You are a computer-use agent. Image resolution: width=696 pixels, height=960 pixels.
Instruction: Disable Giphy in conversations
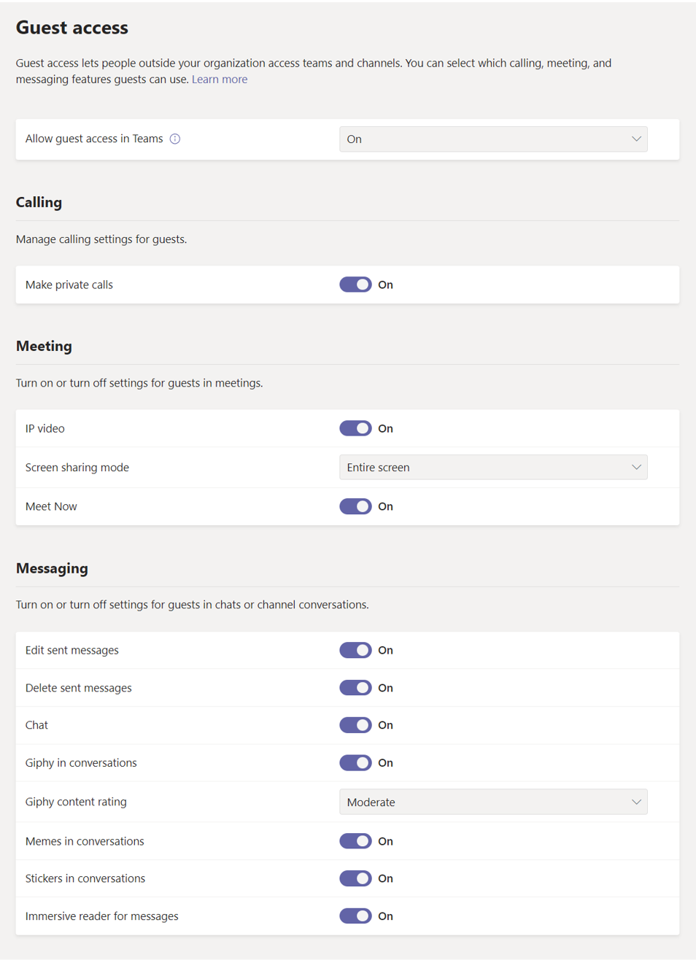(355, 762)
